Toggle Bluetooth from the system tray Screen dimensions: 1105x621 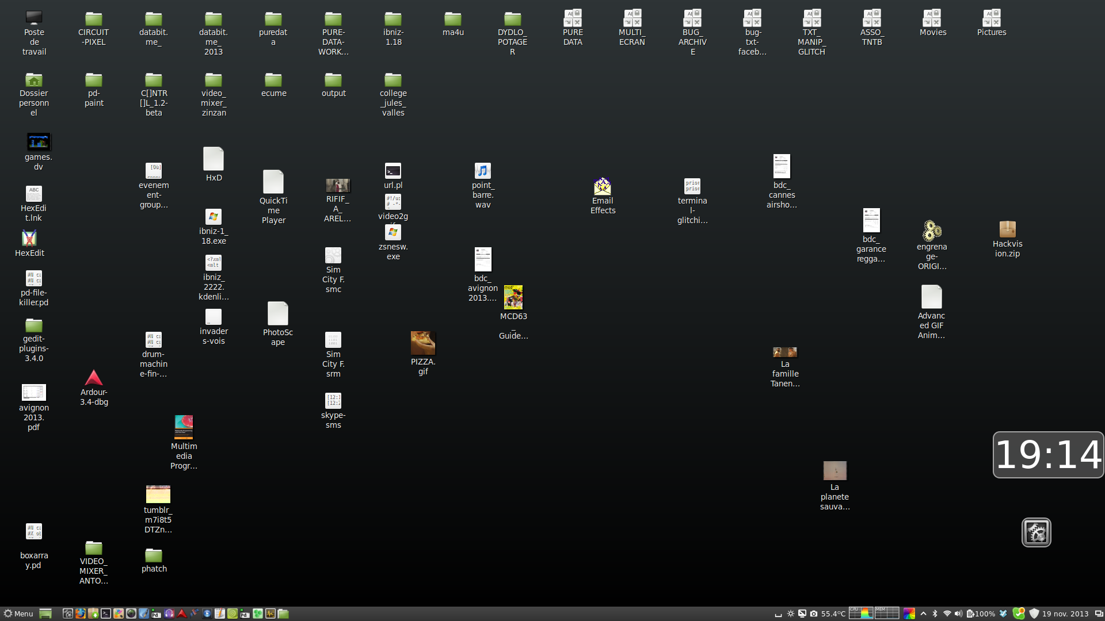pos(935,614)
